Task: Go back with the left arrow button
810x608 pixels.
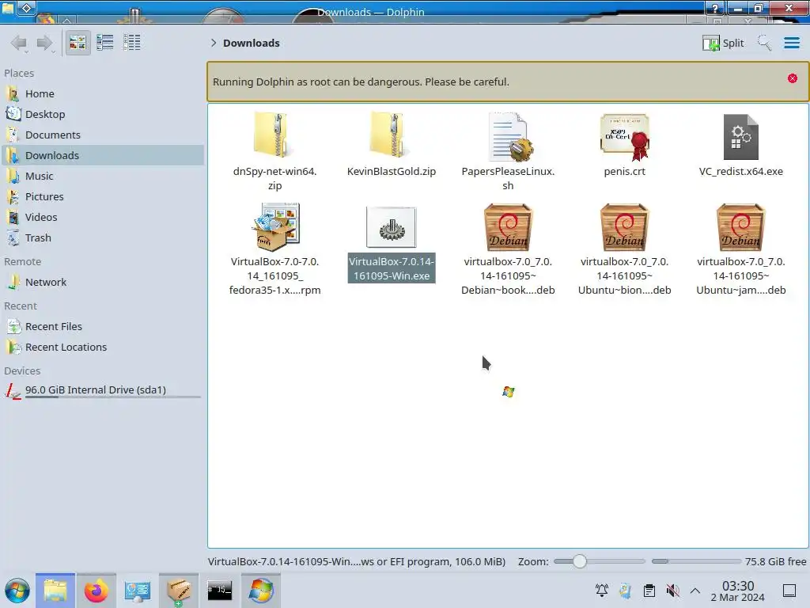Action: coord(19,43)
